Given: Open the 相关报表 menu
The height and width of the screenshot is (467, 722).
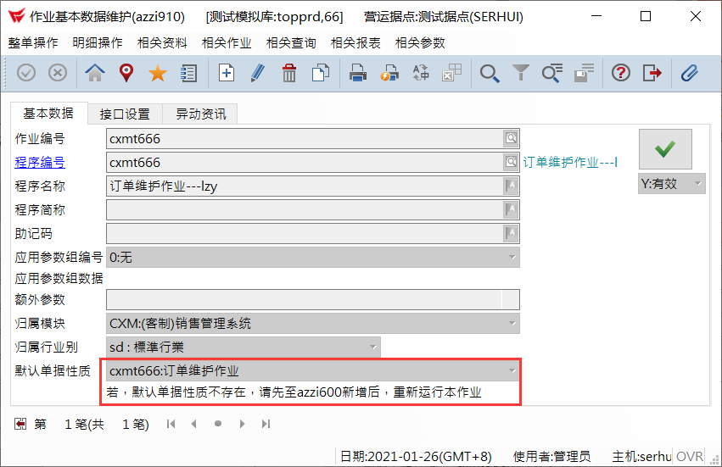Looking at the screenshot, I should (355, 42).
